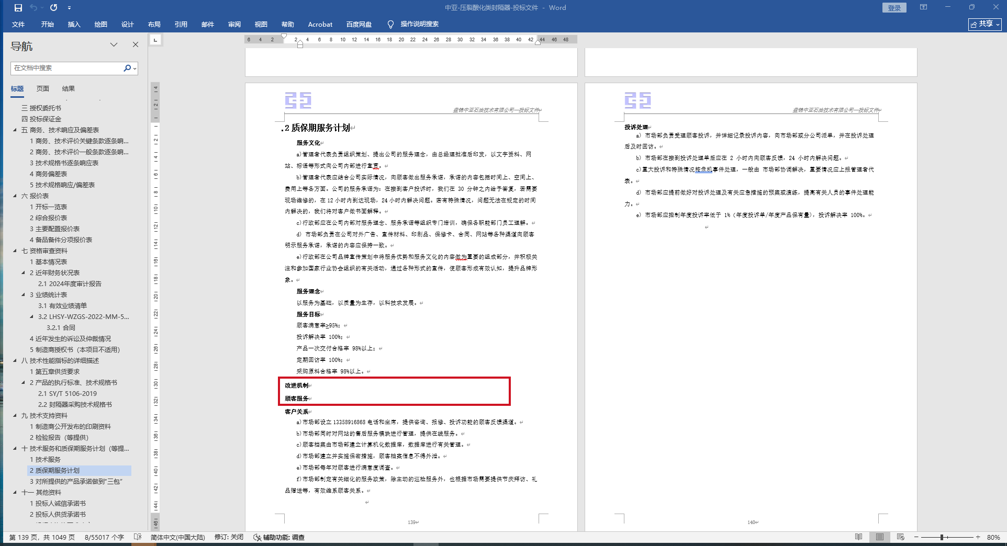
Task: Undo the last action
Action: click(33, 8)
